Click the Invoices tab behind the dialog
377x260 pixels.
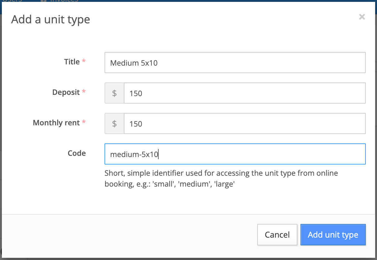[64, 1]
